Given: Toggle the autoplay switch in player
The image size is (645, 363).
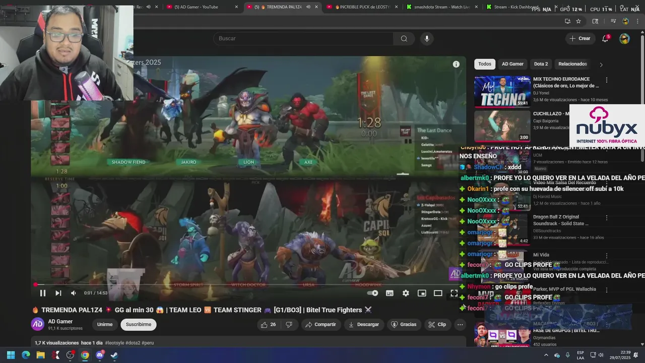Looking at the screenshot, I should coord(372,293).
